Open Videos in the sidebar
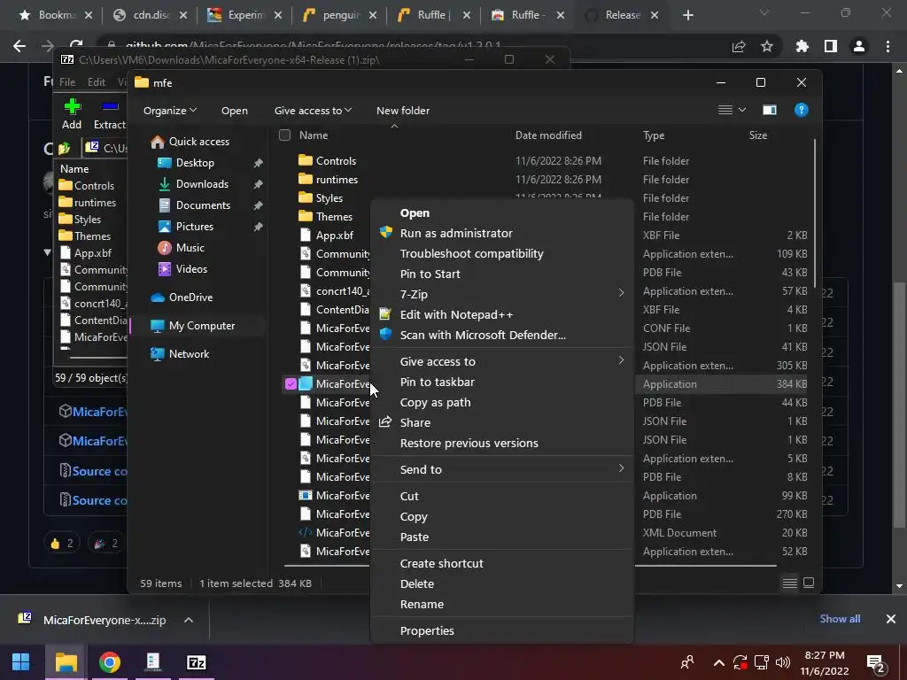The height and width of the screenshot is (680, 907). 182,269
